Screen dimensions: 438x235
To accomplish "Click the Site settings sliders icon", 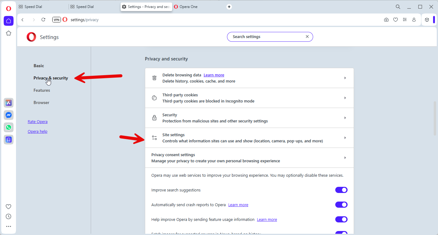I will click(x=154, y=138).
